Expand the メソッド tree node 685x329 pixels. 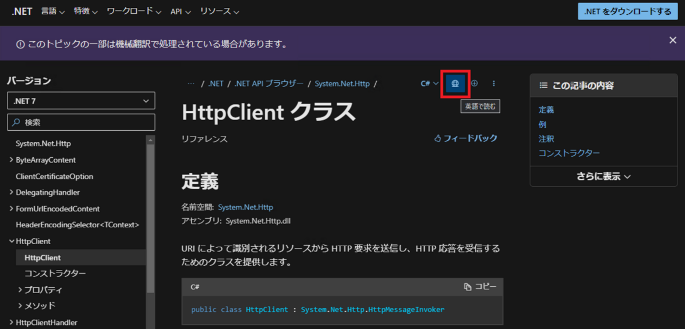point(20,306)
